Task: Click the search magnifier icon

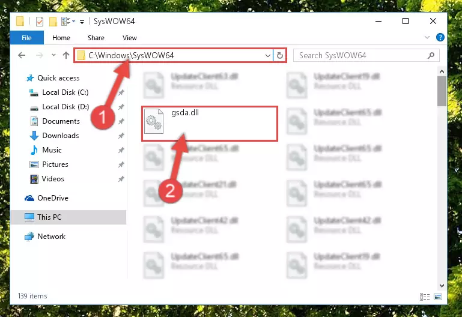Action: coord(431,55)
